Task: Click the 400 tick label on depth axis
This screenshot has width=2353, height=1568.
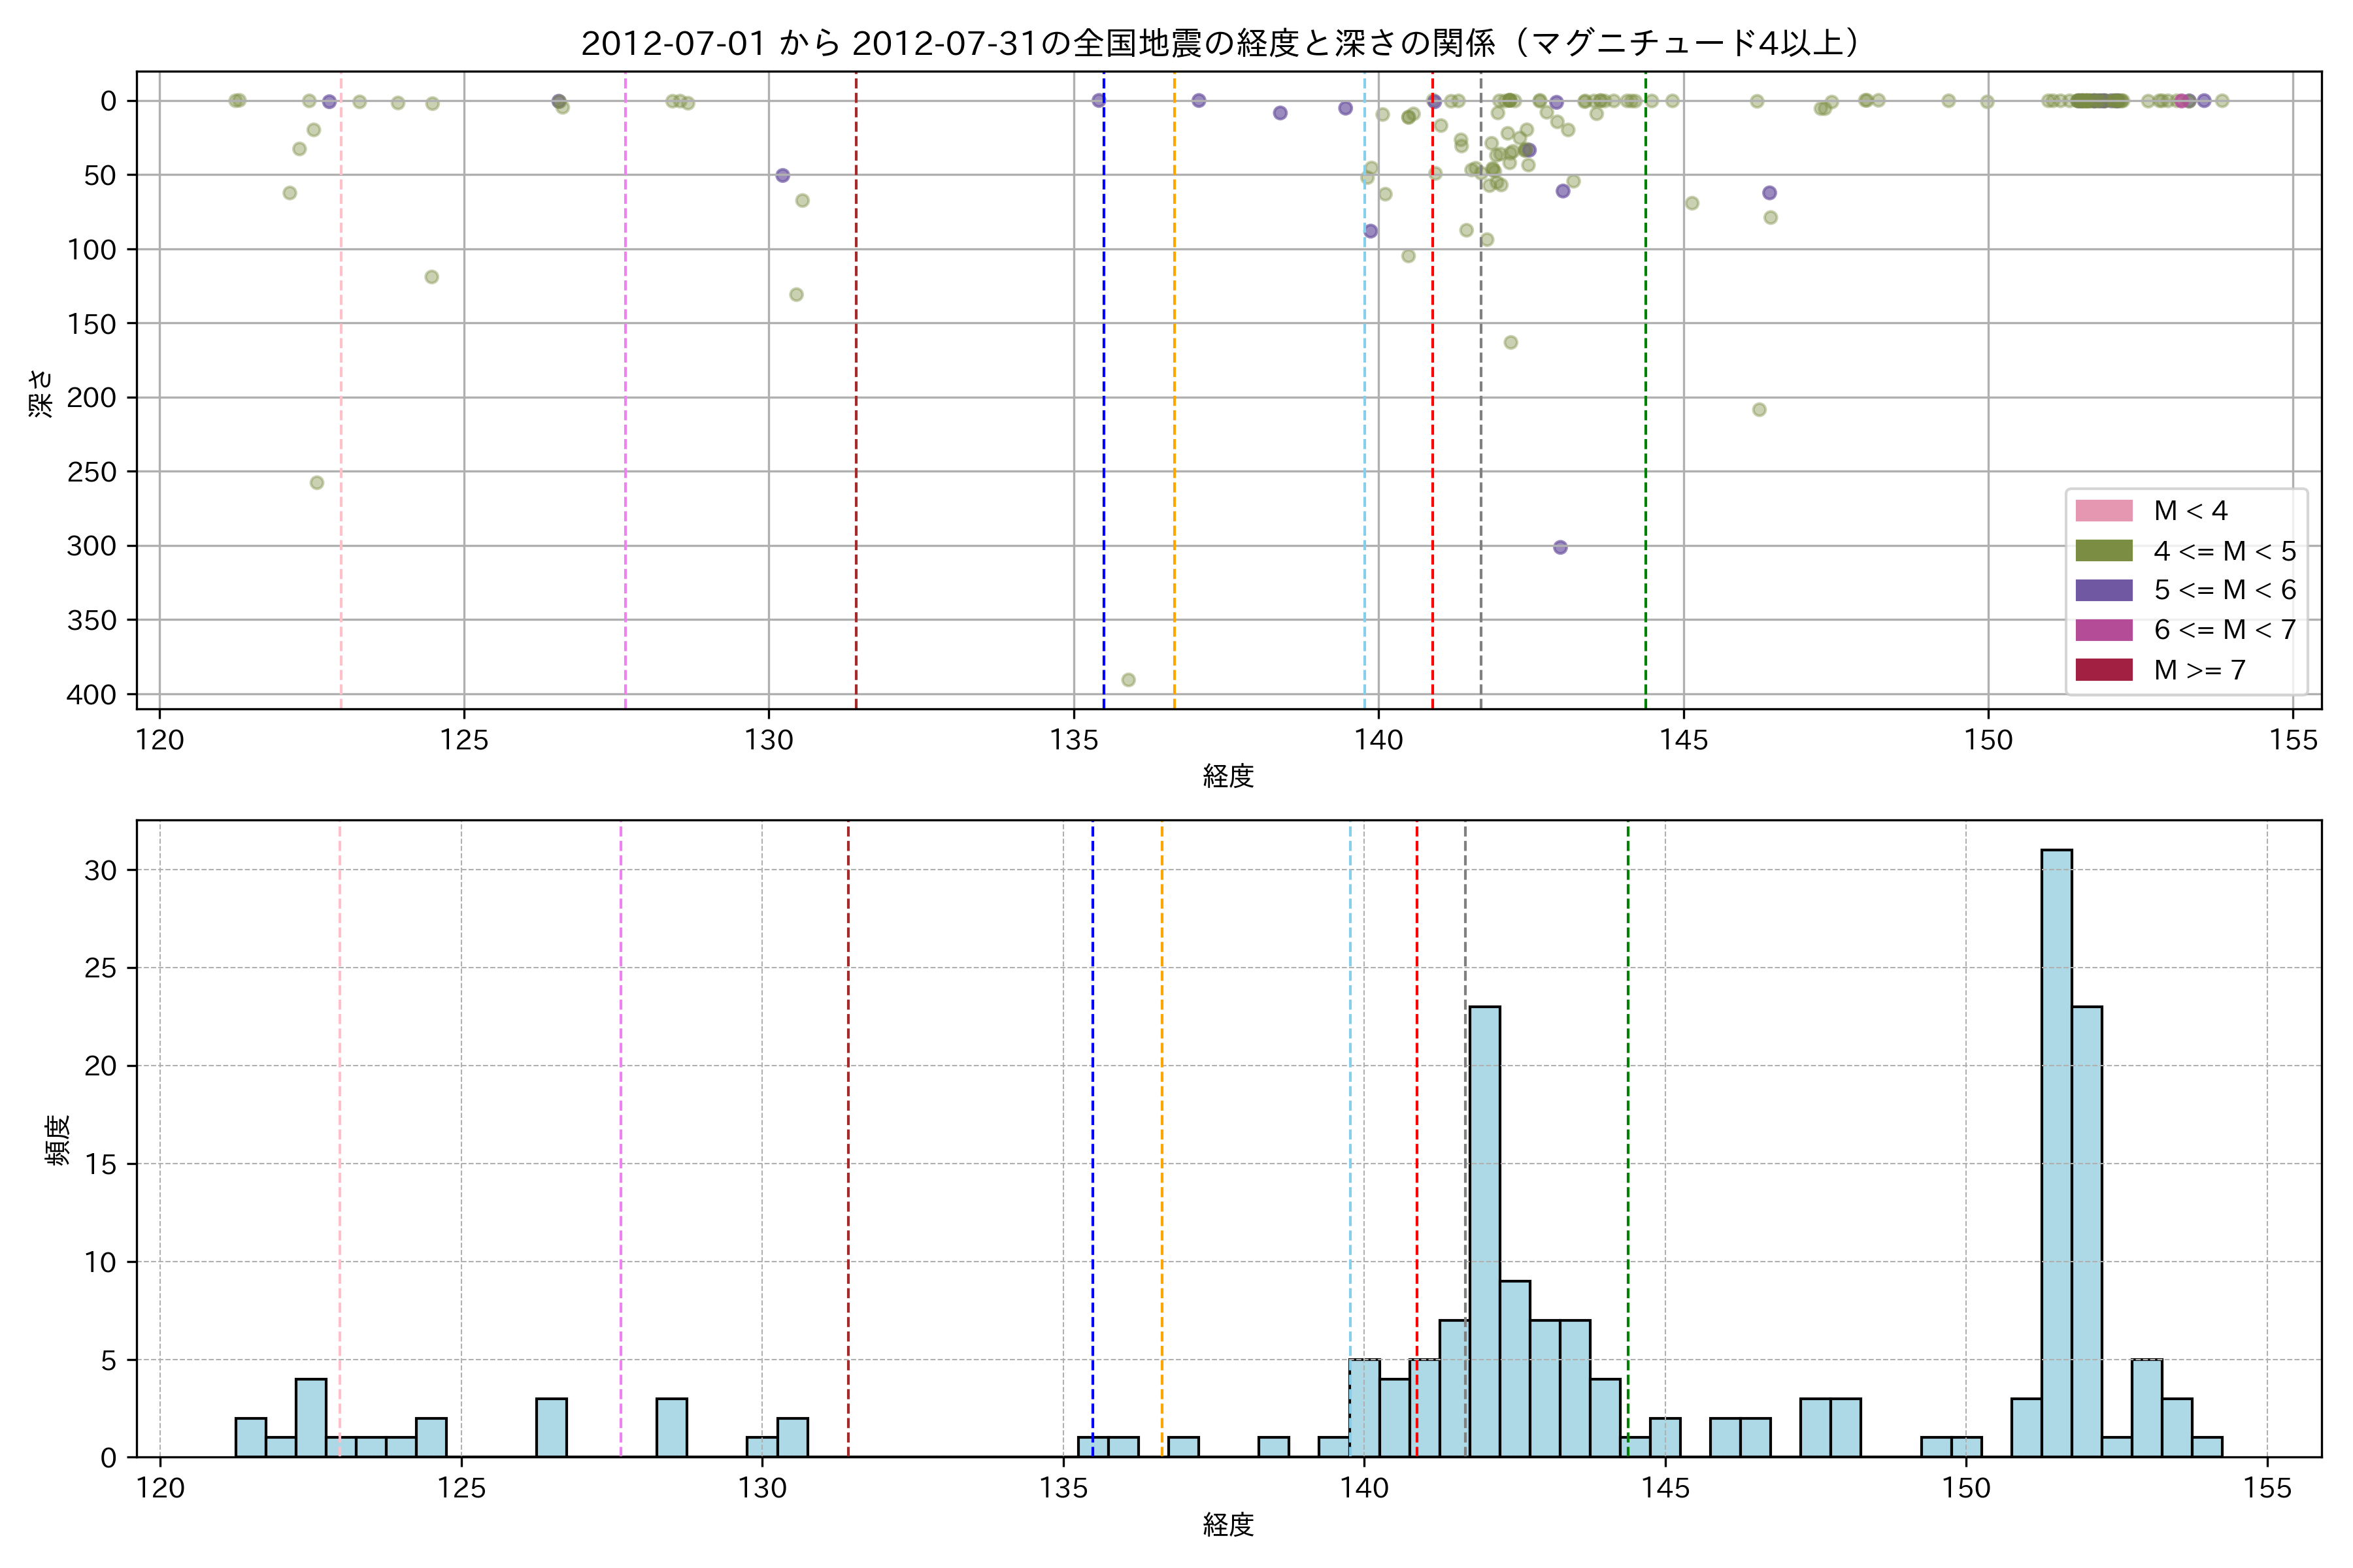Action: pos(92,695)
